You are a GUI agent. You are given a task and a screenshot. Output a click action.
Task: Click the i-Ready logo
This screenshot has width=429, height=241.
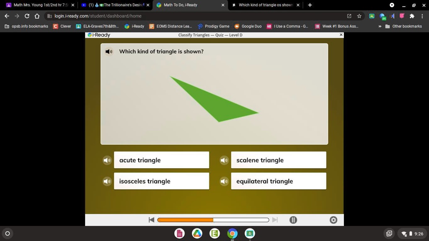click(x=99, y=35)
